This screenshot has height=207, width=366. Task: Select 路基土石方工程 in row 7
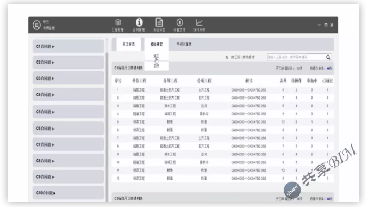click(170, 138)
